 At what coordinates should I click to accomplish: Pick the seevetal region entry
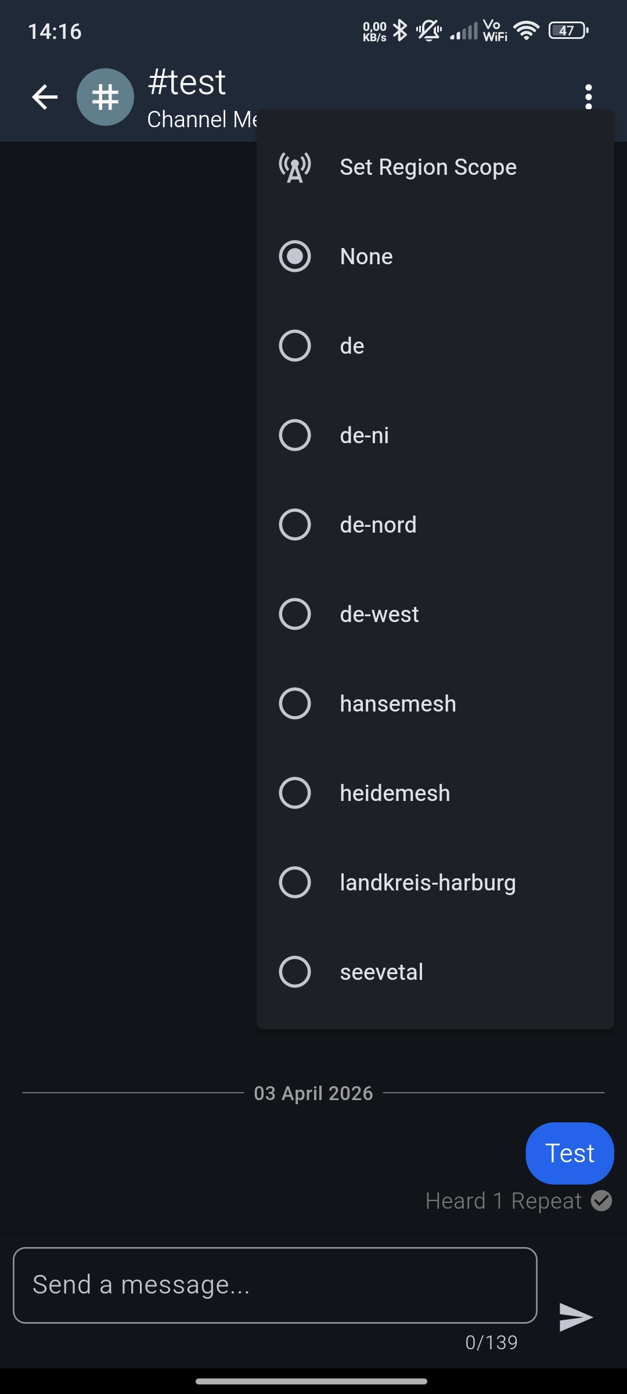[295, 972]
